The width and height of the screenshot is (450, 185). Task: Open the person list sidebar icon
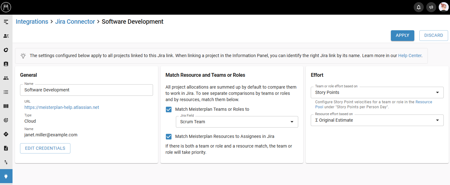pos(6,36)
